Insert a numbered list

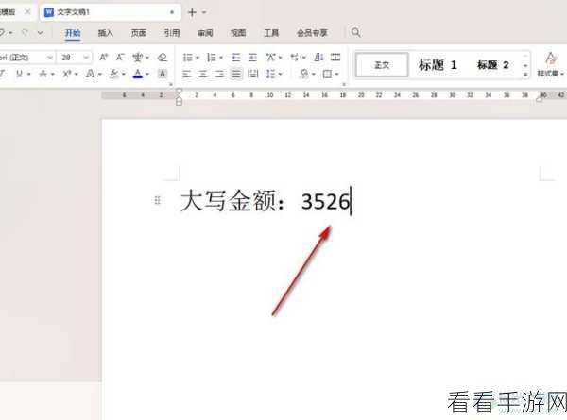coord(211,57)
